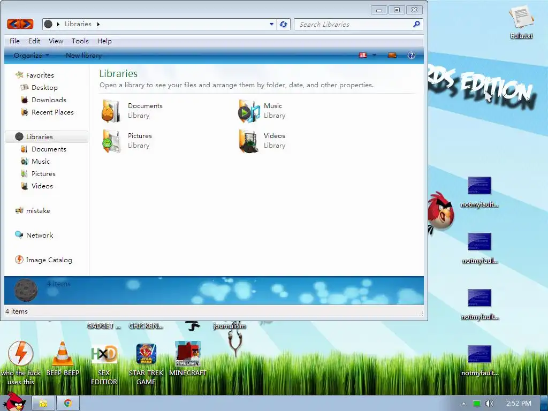This screenshot has height=411, width=548.
Task: Select the bottommost notmyfault desktop icon
Action: (x=479, y=361)
